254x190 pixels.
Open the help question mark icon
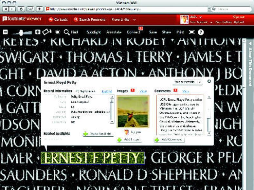point(201,32)
